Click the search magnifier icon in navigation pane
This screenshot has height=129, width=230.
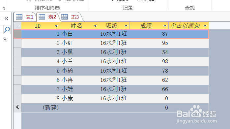7,30
